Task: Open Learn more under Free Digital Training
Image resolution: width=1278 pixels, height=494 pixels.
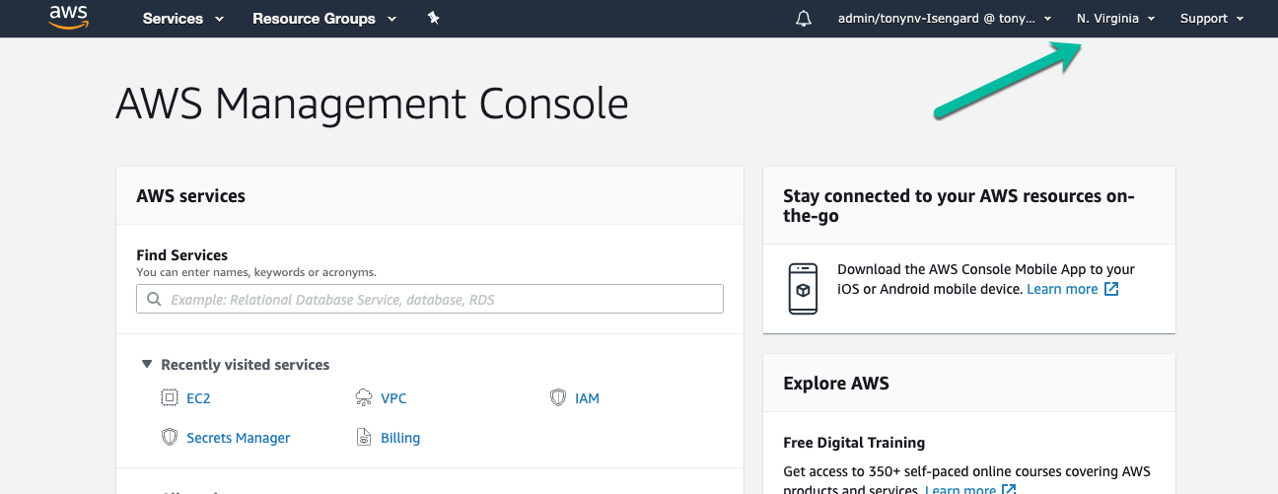Action: click(960, 490)
